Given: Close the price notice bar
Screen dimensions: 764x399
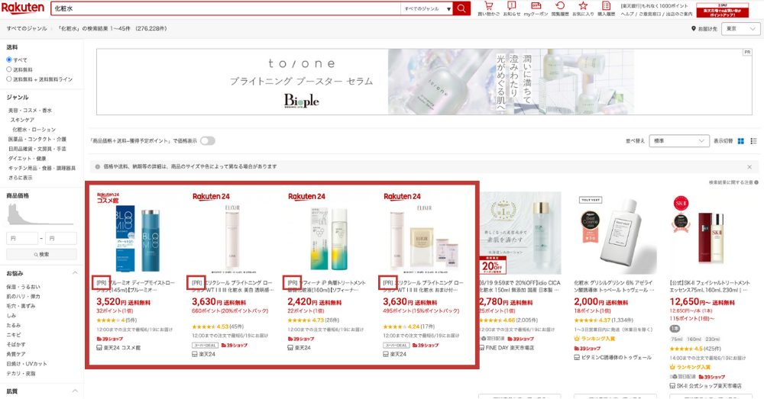Looking at the screenshot, I should 749,167.
